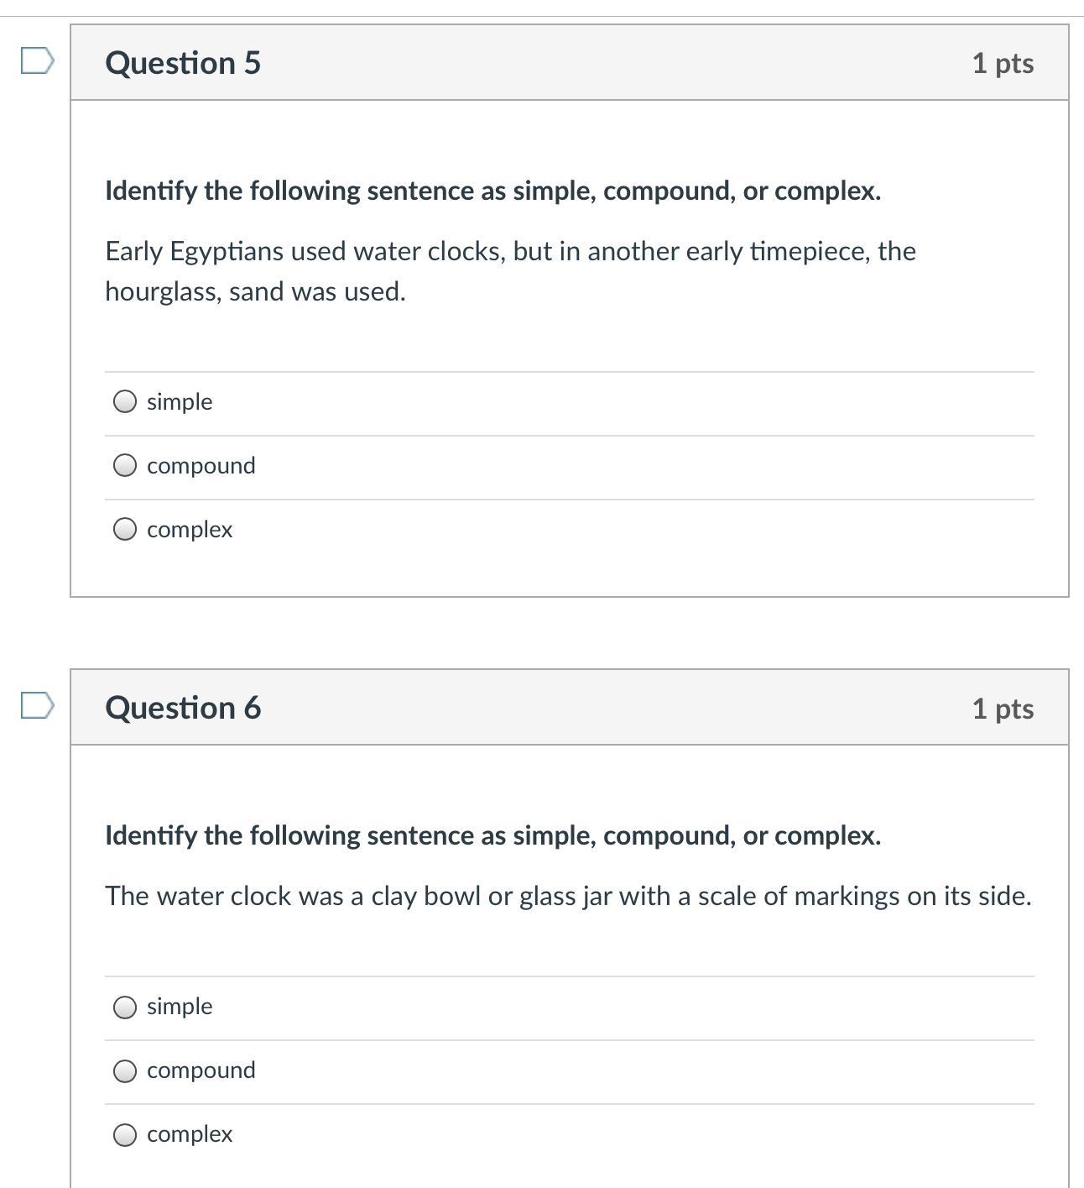Flag Question 5 for review
The image size is (1084, 1188).
37,61
